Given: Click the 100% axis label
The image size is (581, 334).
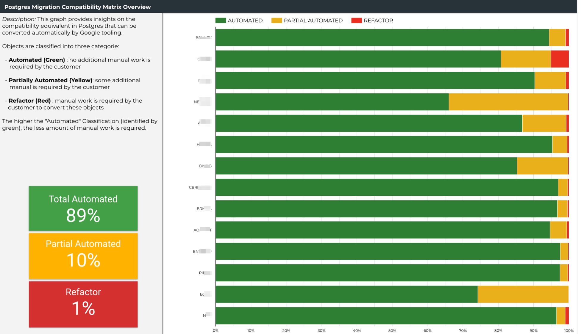Looking at the screenshot, I should pyautogui.click(x=569, y=330).
